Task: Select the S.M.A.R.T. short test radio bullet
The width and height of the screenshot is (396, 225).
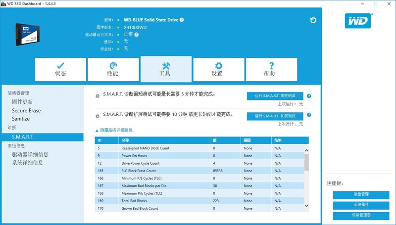Action: coord(98,96)
